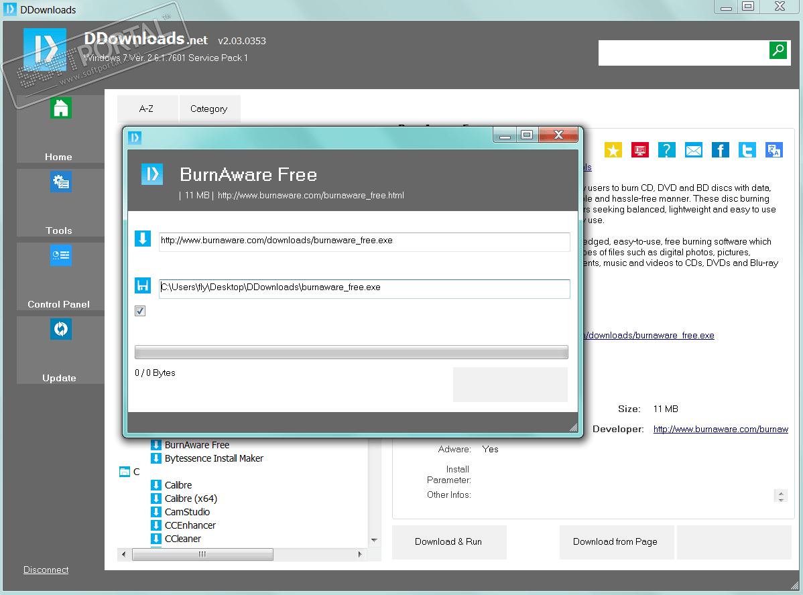Click the Download & Run button
The height and width of the screenshot is (595, 803).
tap(449, 542)
